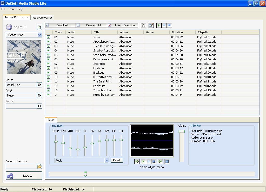The height and width of the screenshot is (192, 266).
Task: Click the rewind icon in the Player controls
Action: (x=137, y=162)
